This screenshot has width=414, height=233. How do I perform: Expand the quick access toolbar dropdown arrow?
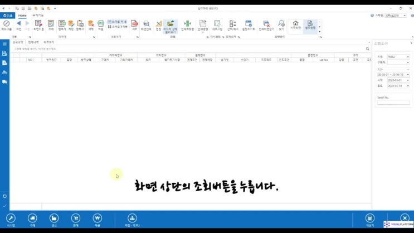point(55,8)
